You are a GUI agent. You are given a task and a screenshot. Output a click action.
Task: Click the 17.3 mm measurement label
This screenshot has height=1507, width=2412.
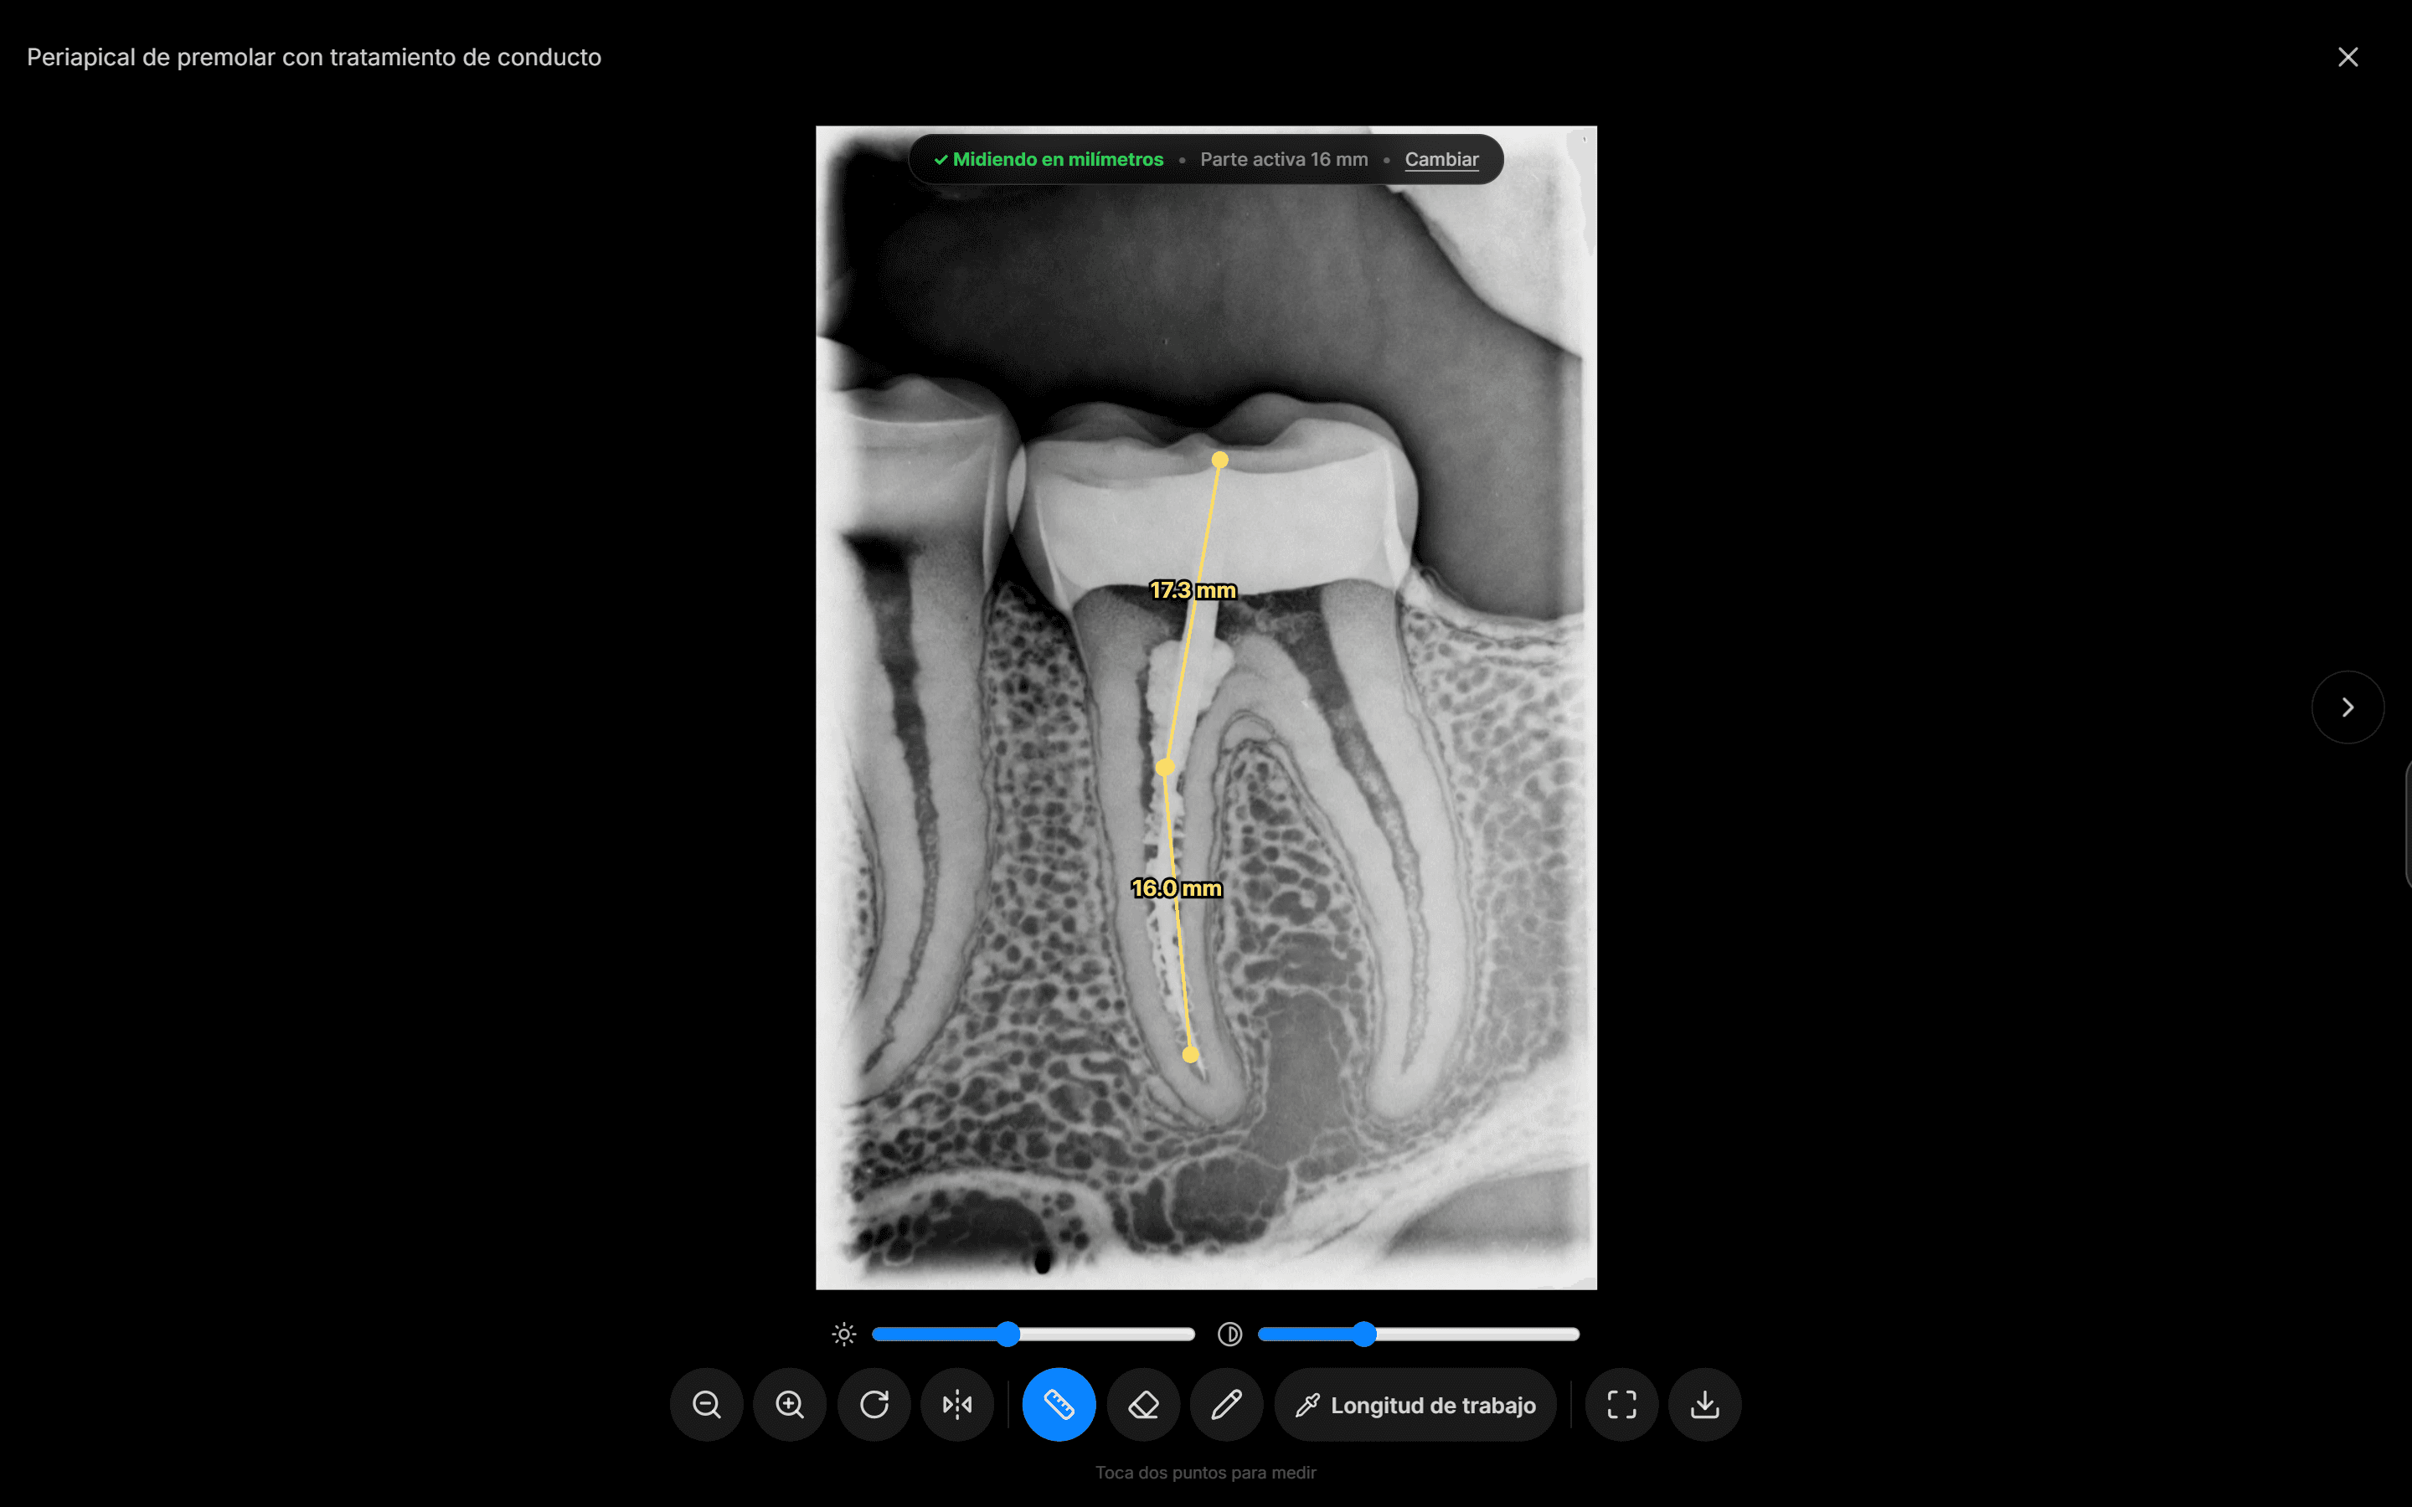click(x=1193, y=590)
